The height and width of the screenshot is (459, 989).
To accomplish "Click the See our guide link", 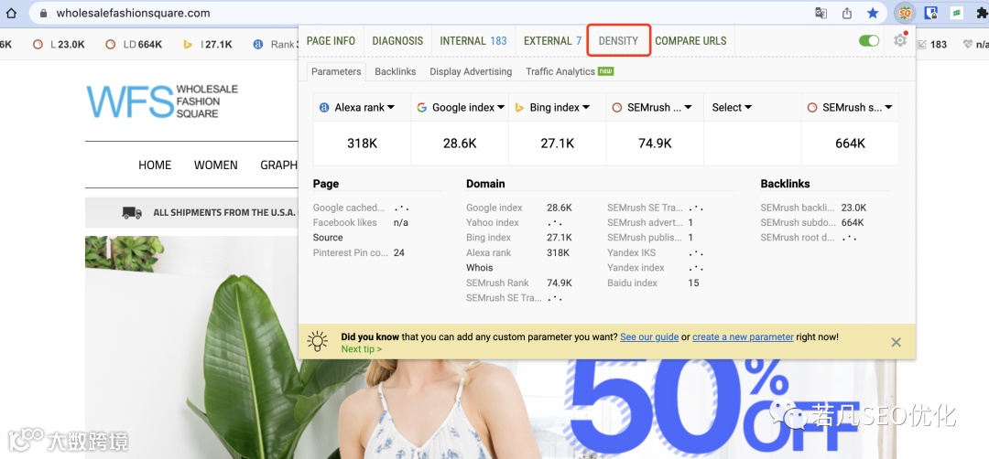I will point(649,336).
